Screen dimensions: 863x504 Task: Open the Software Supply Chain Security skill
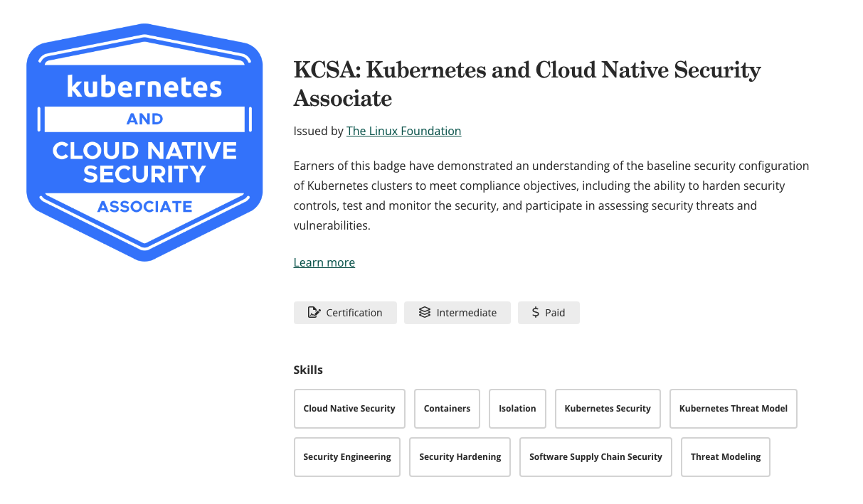(x=595, y=457)
